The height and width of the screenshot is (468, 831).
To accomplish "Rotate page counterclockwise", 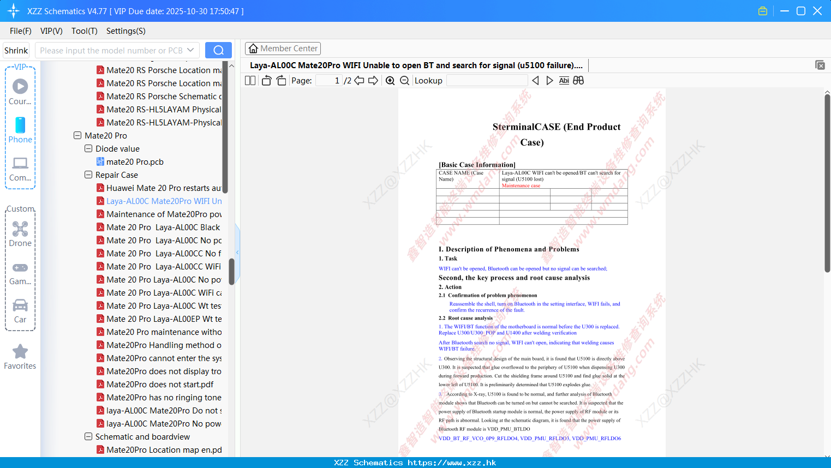I will coord(267,80).
